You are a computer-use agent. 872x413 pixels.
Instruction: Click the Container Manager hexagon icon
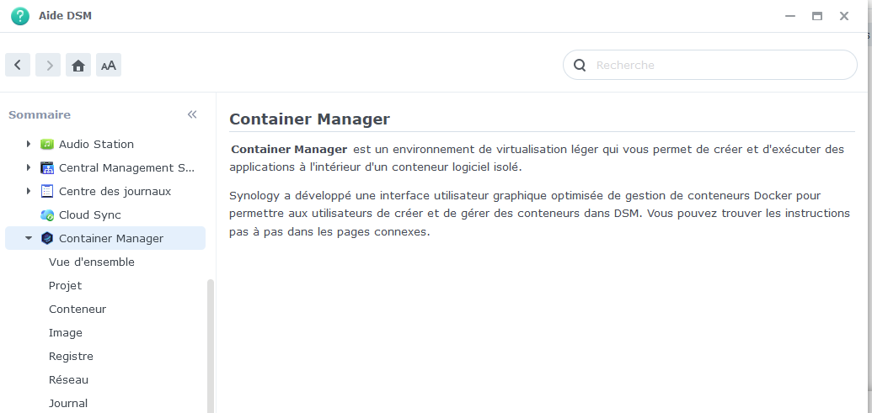click(47, 238)
